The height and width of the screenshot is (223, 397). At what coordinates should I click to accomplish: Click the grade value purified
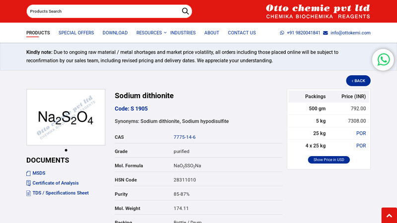pos(181,152)
